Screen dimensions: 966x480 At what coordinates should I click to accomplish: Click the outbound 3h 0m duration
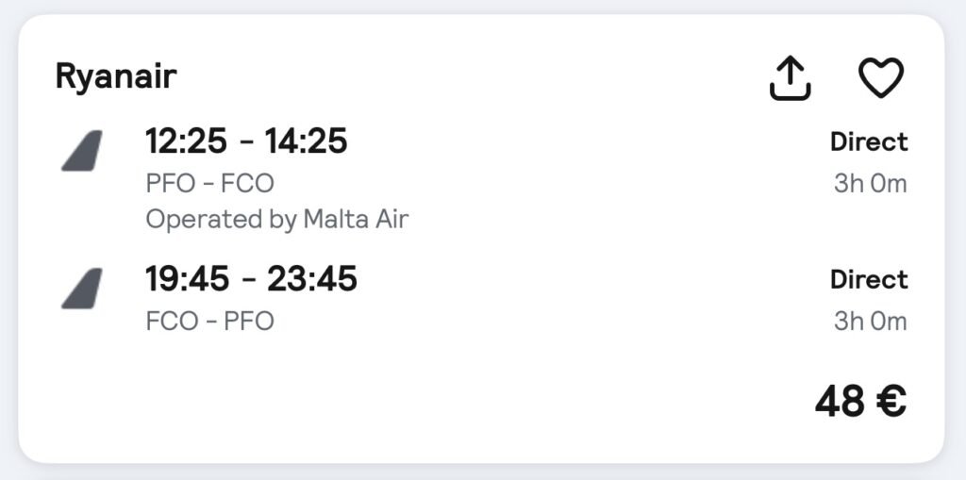(x=870, y=184)
